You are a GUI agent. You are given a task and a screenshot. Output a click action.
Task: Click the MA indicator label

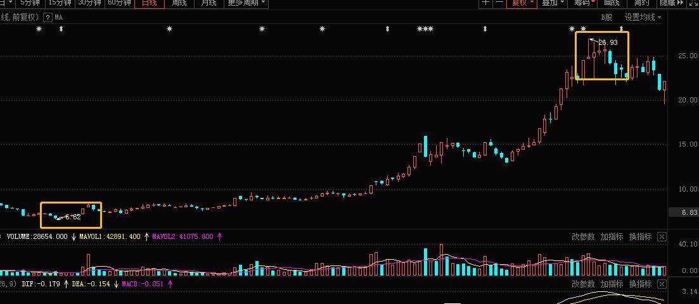tap(59, 18)
